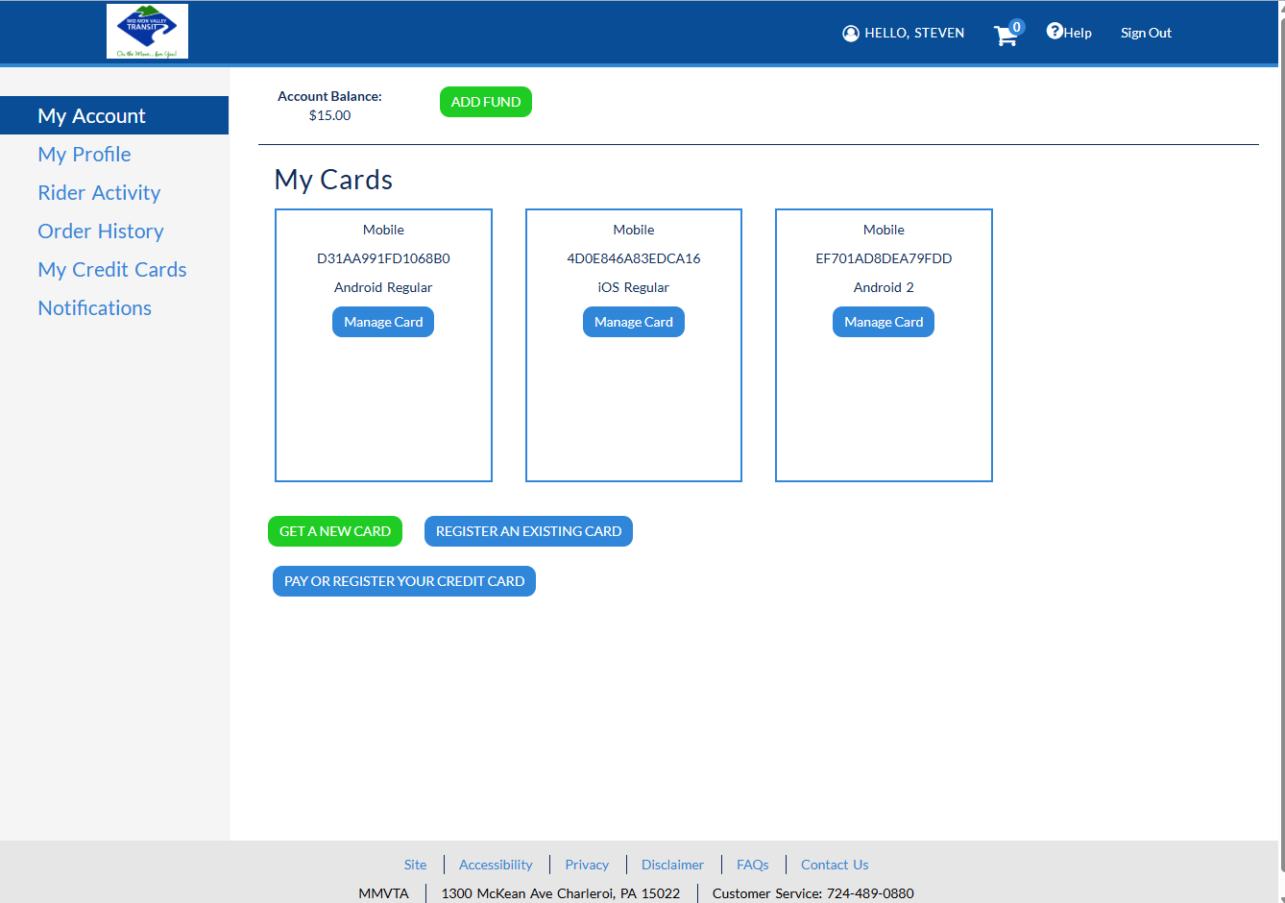1285x903 pixels.
Task: Manage the Android 2 card
Action: (884, 322)
